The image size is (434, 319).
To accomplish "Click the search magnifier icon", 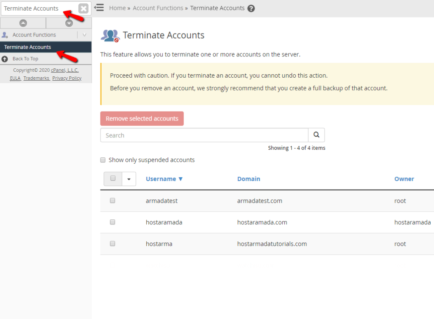I will pyautogui.click(x=316, y=135).
